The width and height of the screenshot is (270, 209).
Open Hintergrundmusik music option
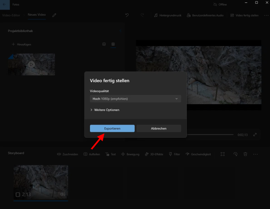pyautogui.click(x=168, y=15)
